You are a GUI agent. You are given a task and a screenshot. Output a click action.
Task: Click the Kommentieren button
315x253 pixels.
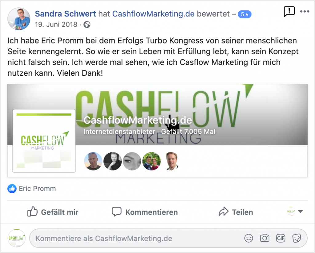(145, 212)
